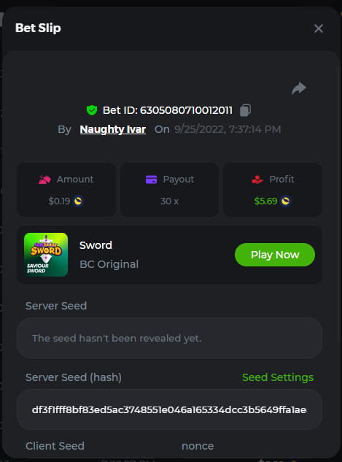Click the share arrow icon

click(x=299, y=88)
